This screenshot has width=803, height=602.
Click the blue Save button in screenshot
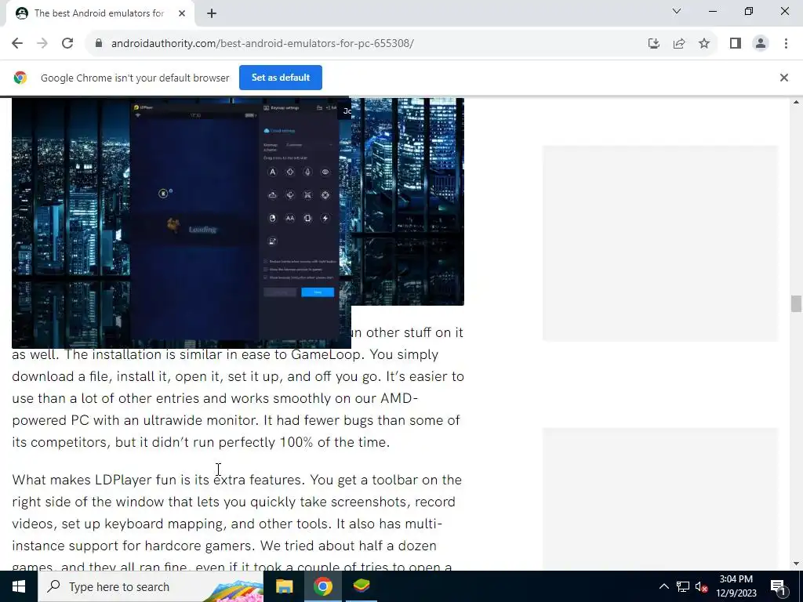[x=318, y=292]
